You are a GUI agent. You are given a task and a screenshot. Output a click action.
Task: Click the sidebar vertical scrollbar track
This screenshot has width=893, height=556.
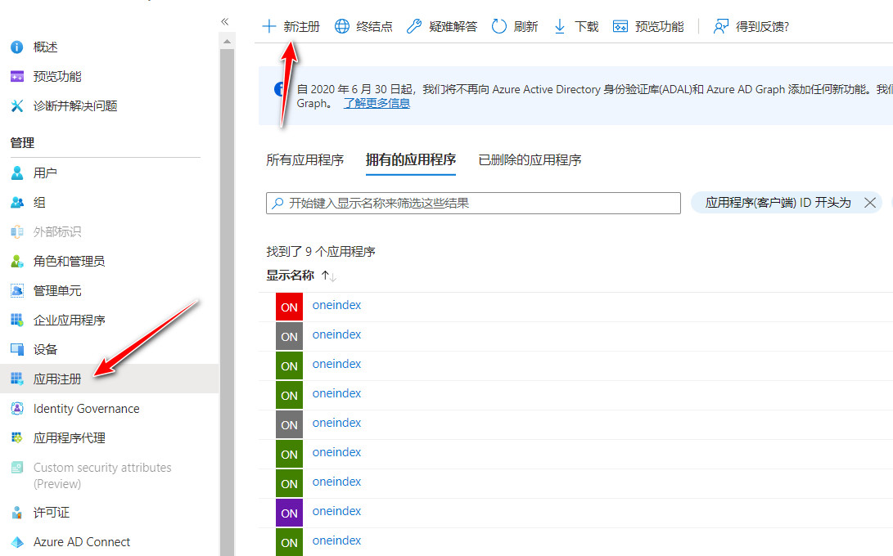point(228,302)
